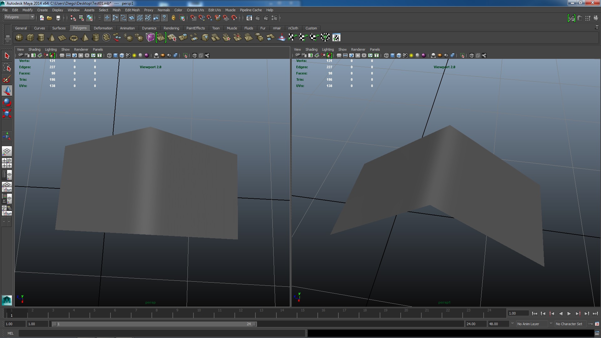Create a polygon cylinder from the shelf
Viewport: 601px width, 338px height.
point(41,38)
